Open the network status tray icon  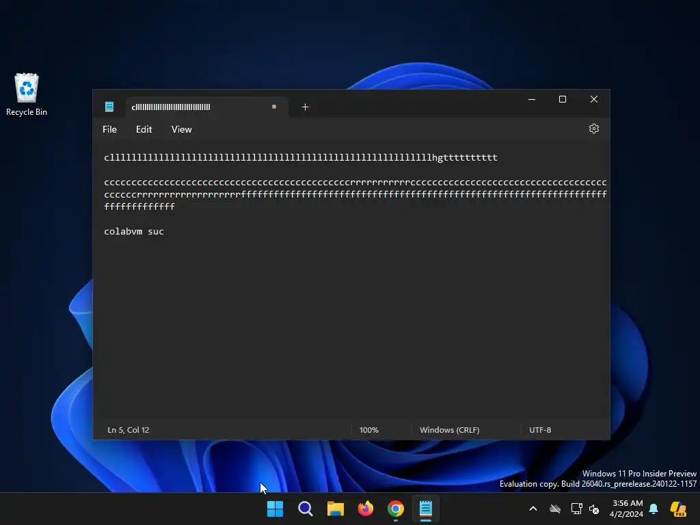(x=576, y=509)
